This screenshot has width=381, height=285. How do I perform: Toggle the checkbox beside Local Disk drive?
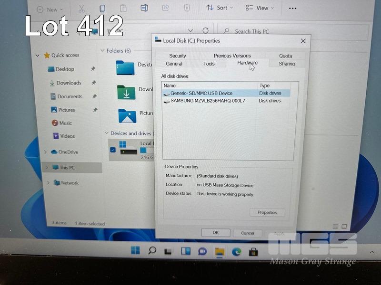point(112,150)
